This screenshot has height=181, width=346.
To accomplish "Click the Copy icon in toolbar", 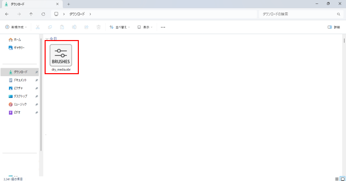I will coord(50,27).
